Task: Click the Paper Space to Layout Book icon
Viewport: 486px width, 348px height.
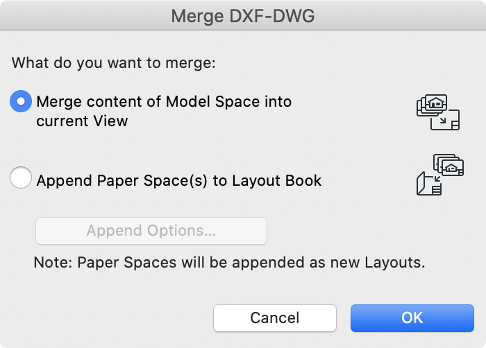Action: point(439,175)
